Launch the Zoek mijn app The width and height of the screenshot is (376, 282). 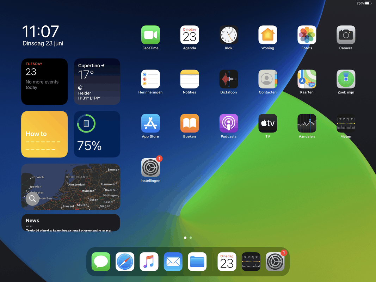point(346,79)
